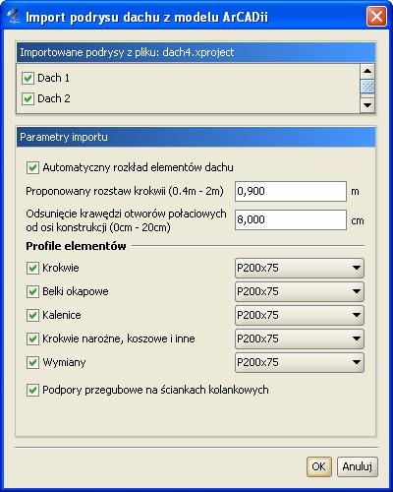
Task: Toggle Podpory przegubowe na ściankach kolankowych
Action: pyautogui.click(x=32, y=390)
